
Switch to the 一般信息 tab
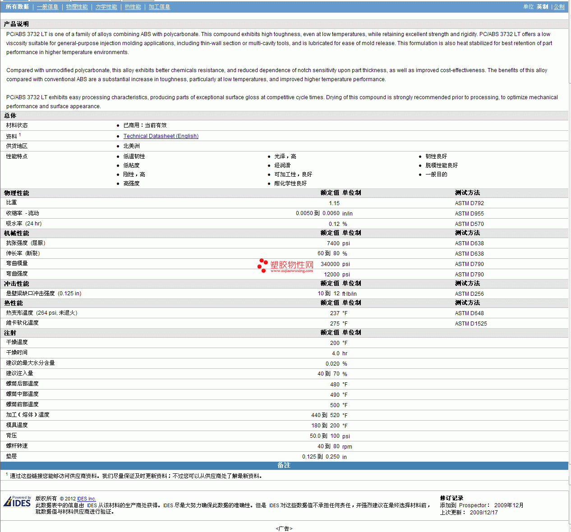pos(48,7)
